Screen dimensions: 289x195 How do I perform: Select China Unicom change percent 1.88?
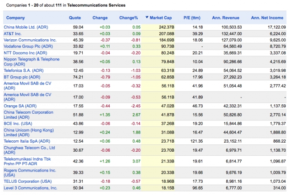136,133
